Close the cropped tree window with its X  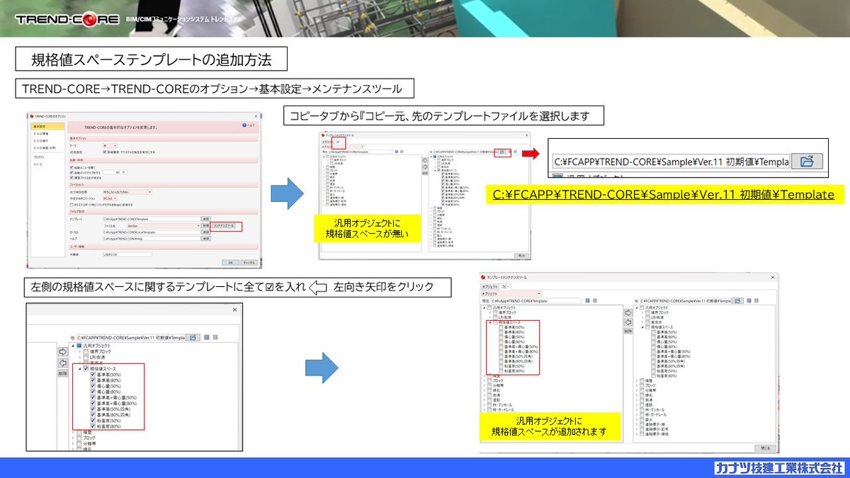tap(234, 309)
